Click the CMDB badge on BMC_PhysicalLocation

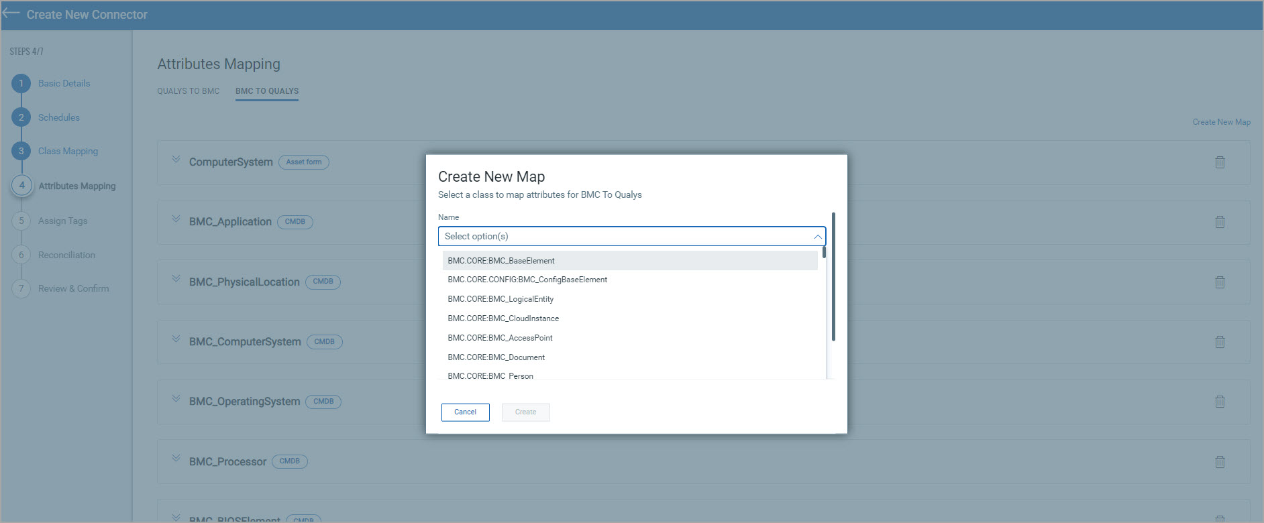[323, 282]
